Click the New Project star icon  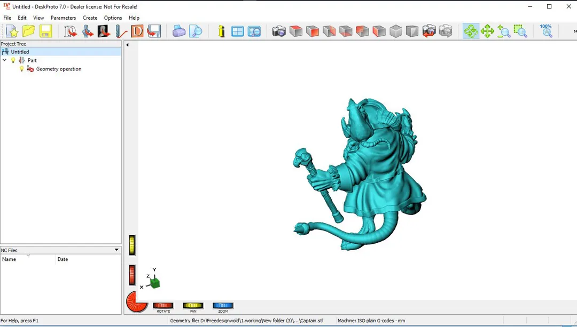point(12,31)
